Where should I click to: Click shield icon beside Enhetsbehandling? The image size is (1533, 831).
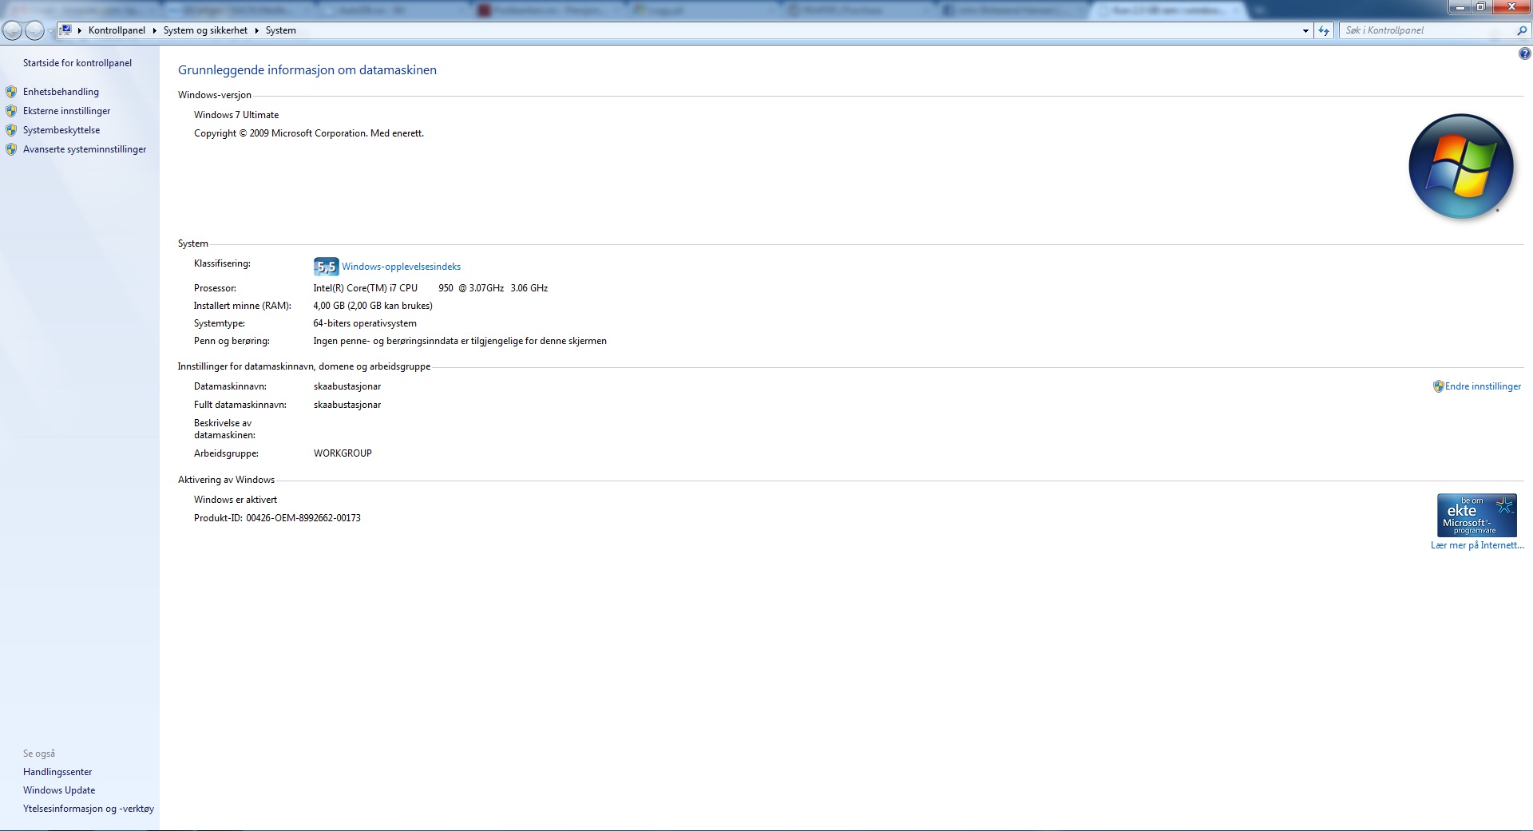pos(11,92)
